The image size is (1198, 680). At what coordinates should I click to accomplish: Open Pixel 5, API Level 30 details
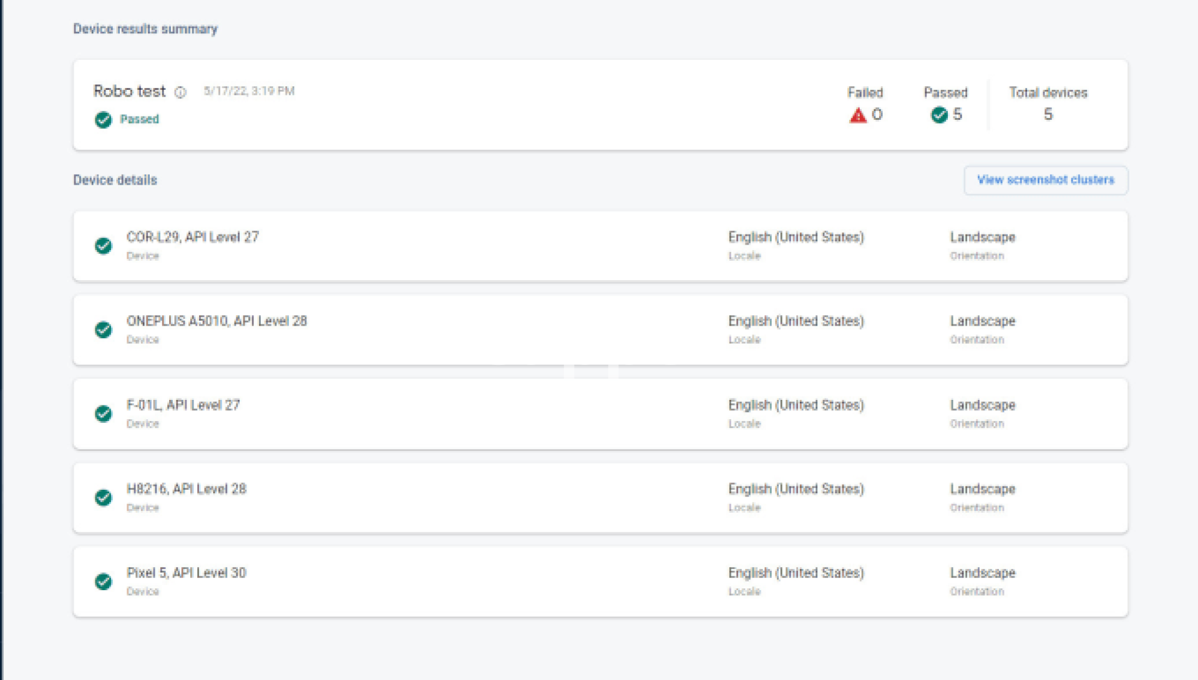tap(186, 573)
